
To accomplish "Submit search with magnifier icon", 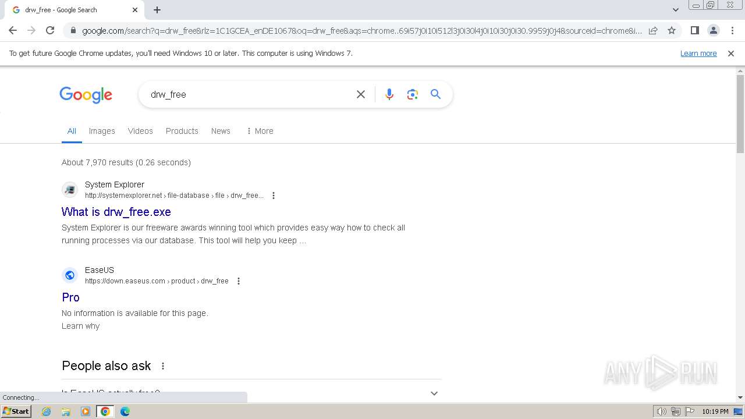I will (436, 94).
